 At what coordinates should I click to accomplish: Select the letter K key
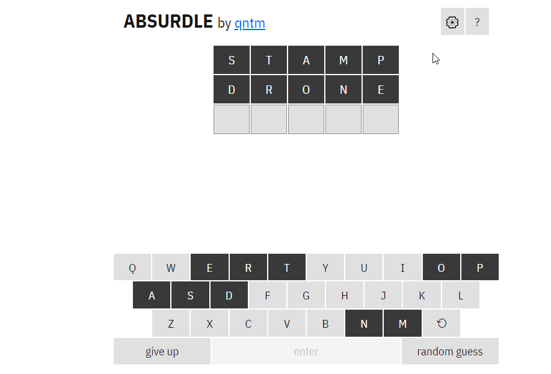422,295
